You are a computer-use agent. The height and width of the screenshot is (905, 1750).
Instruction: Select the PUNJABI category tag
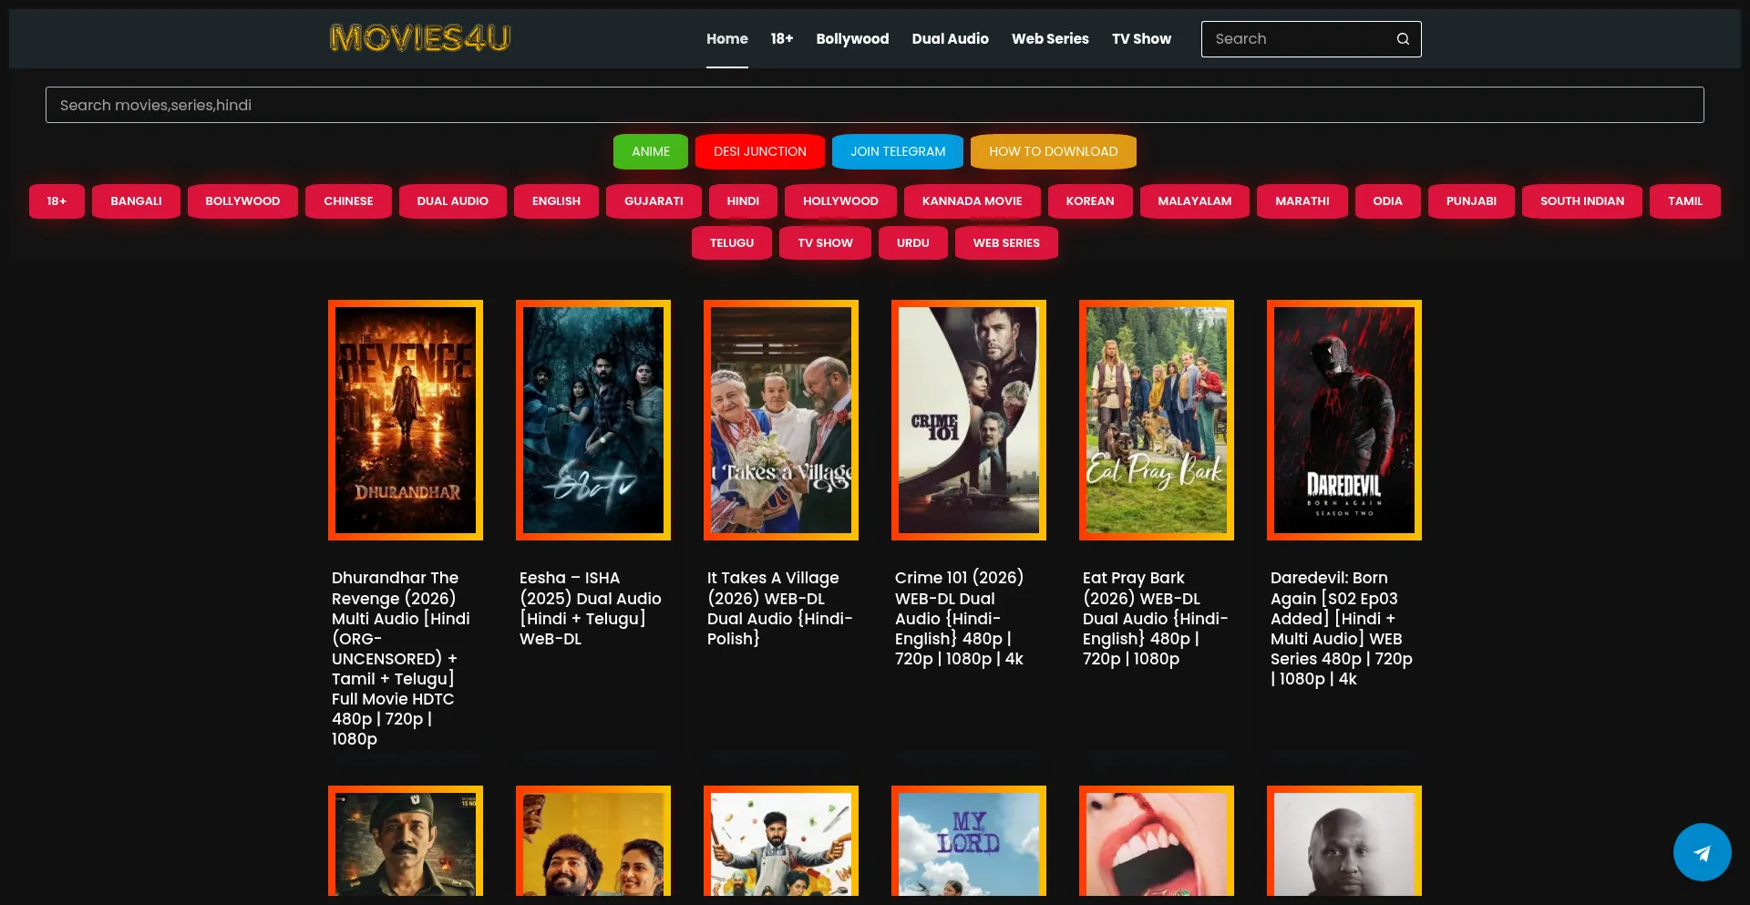coord(1471,201)
